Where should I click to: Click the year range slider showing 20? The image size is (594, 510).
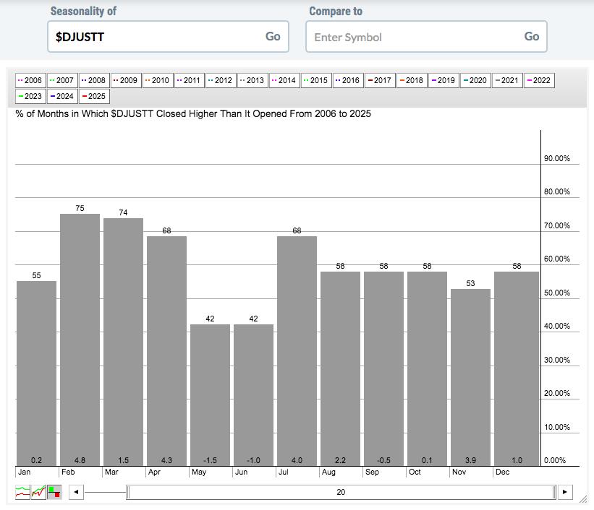[341, 493]
